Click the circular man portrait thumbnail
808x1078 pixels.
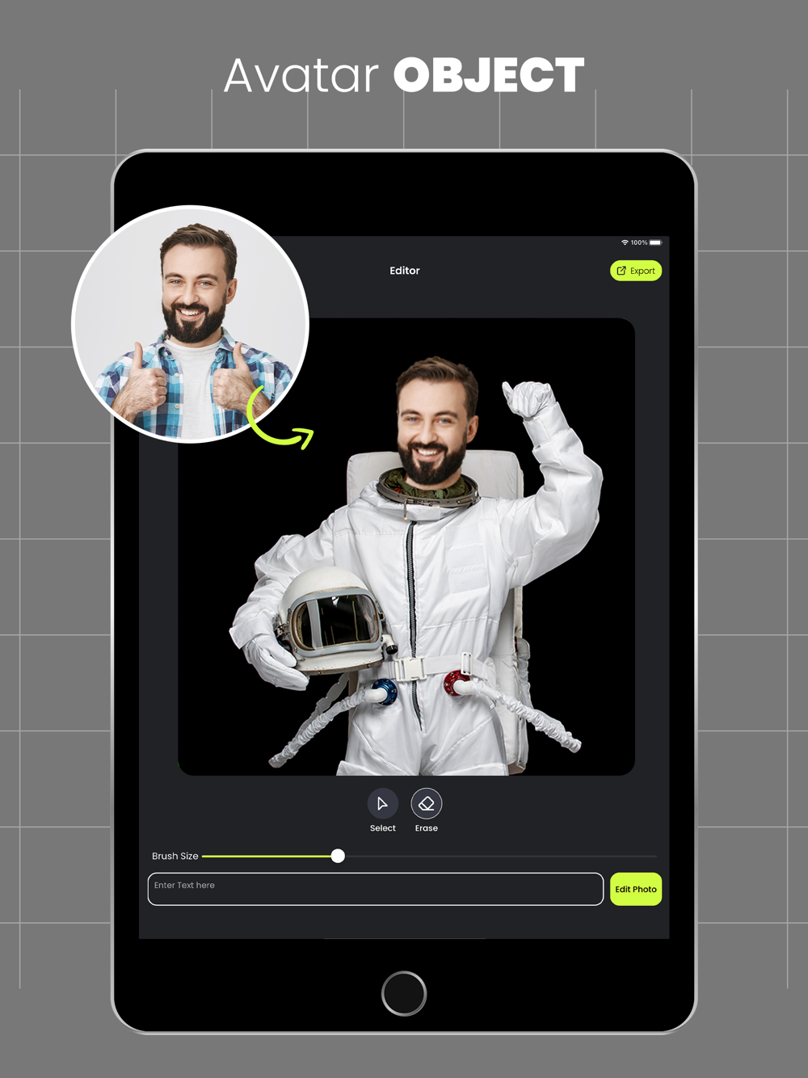(191, 324)
